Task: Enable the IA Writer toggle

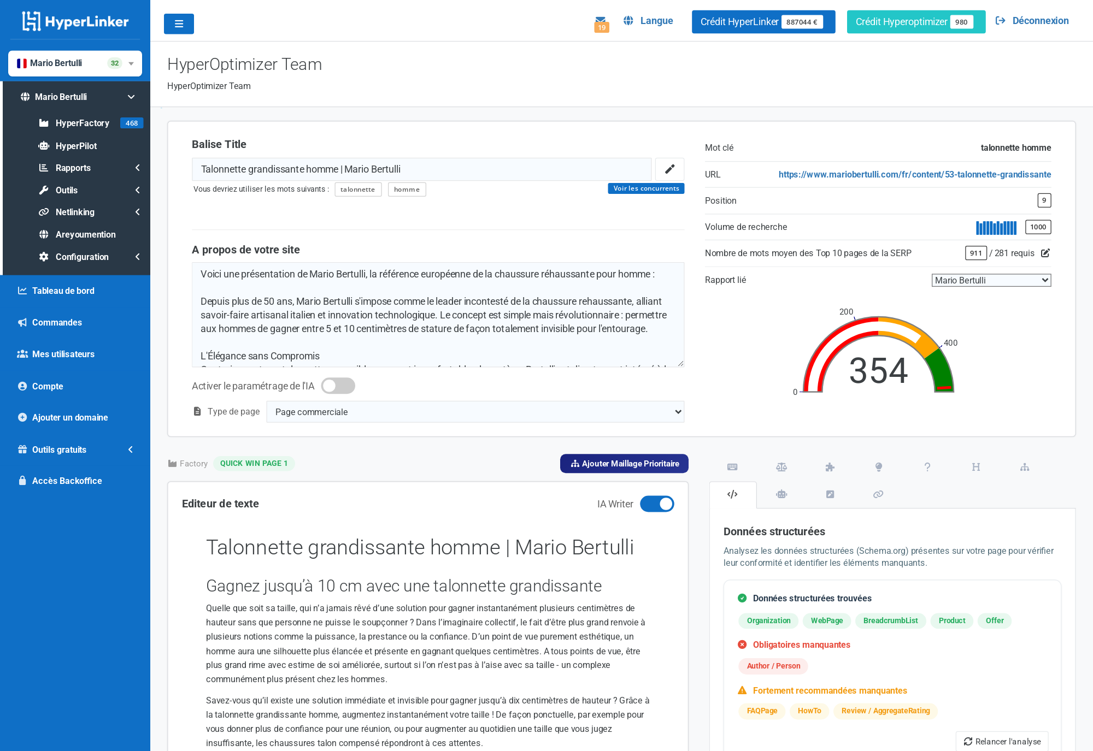Action: (x=657, y=504)
